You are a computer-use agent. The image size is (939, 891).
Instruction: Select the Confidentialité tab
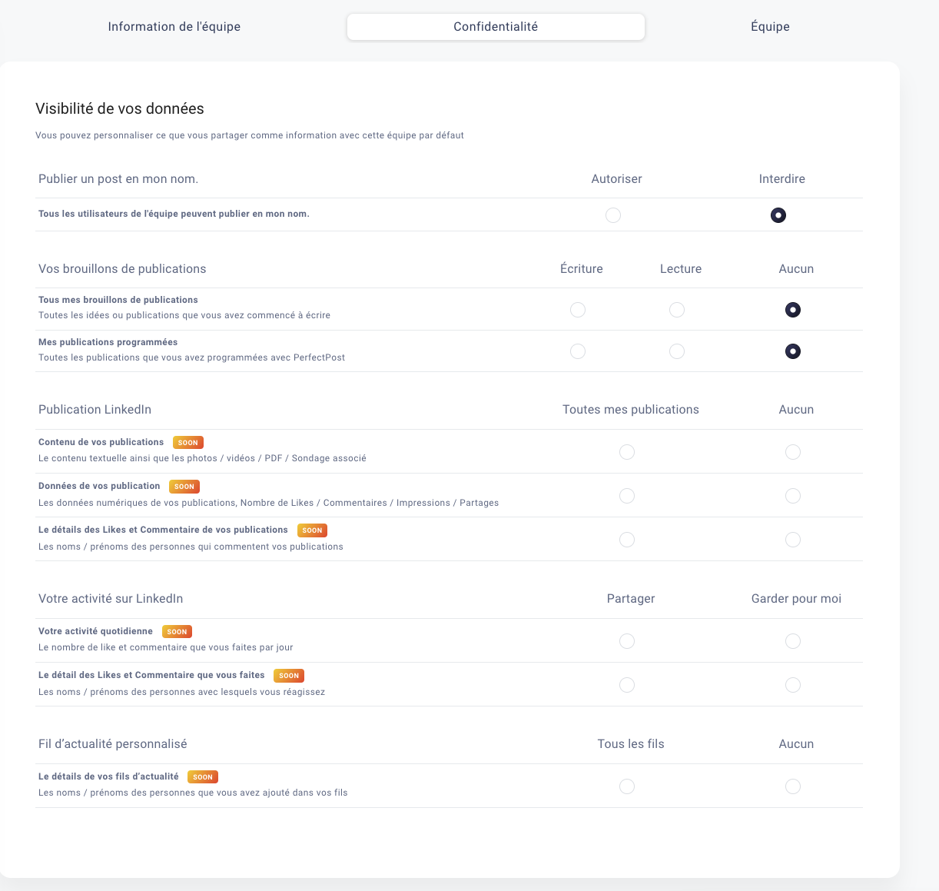pos(496,27)
